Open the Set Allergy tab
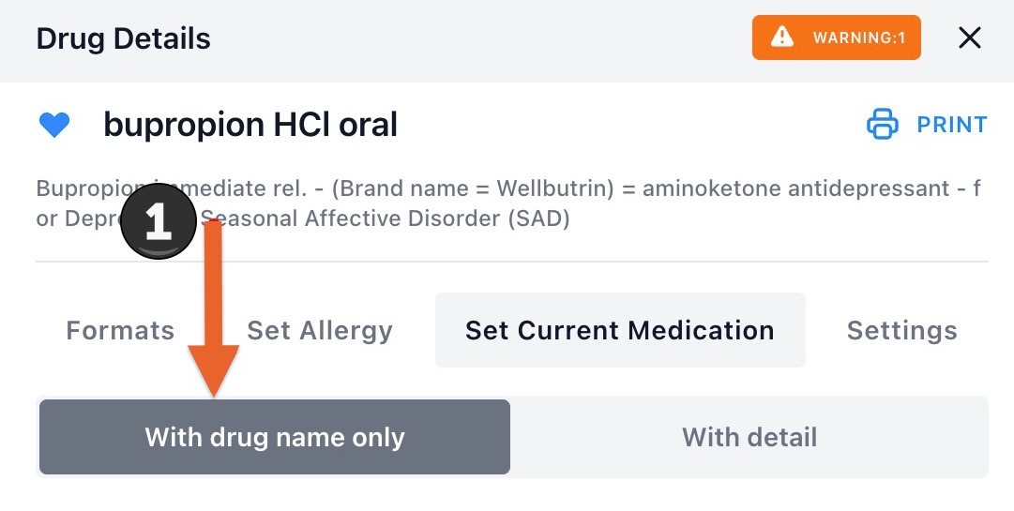 click(320, 330)
